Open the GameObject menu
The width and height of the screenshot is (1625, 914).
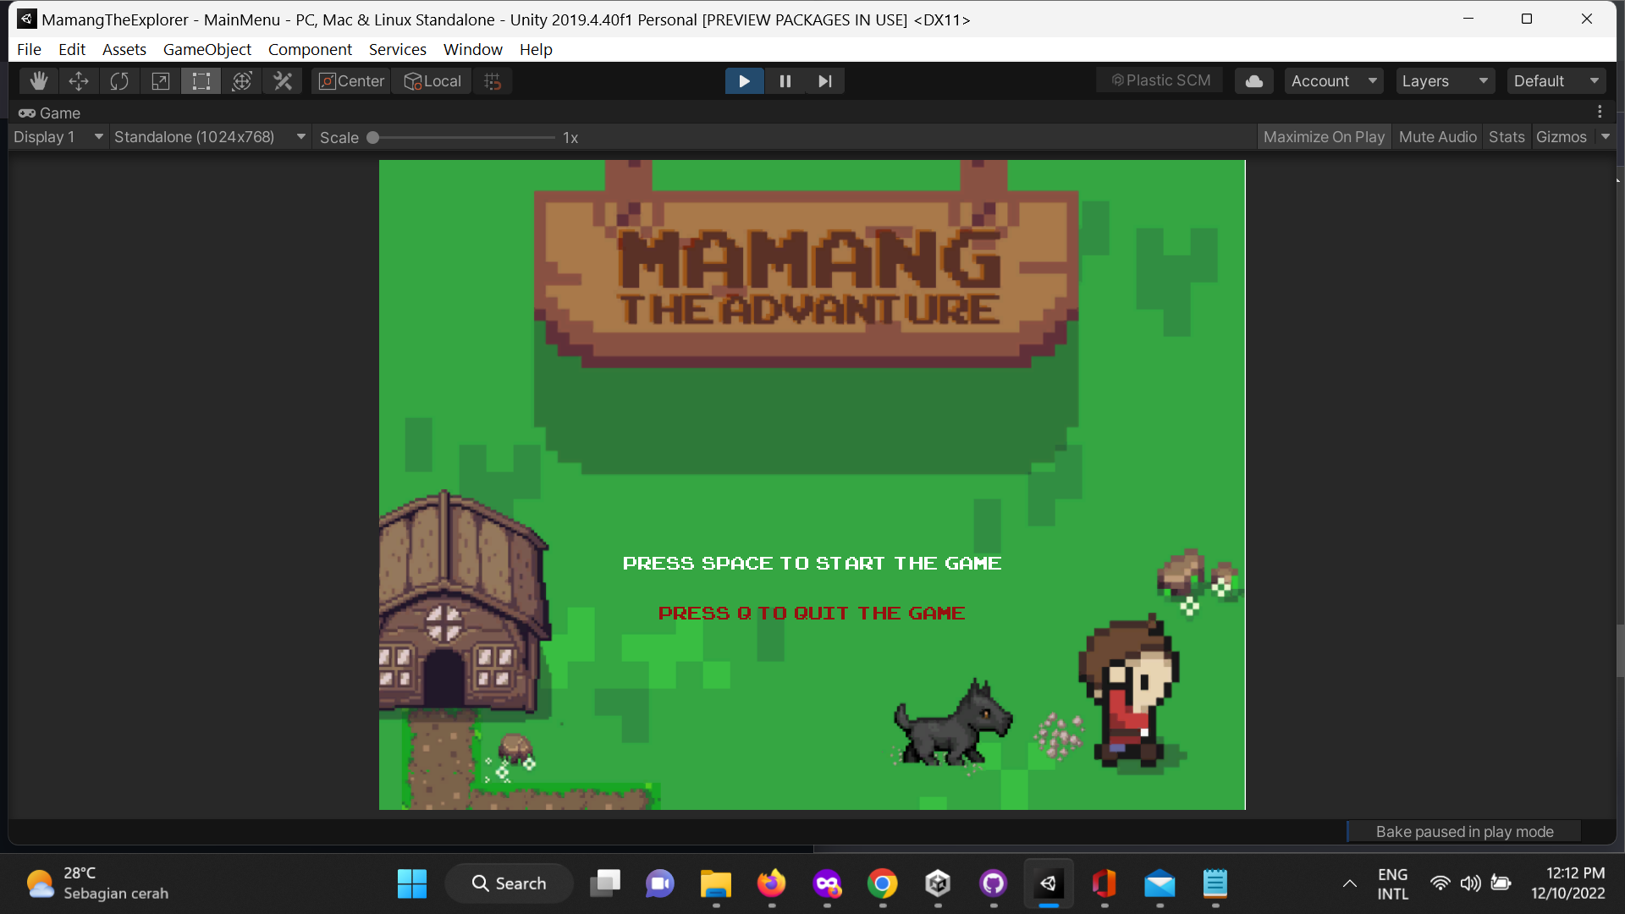point(207,49)
